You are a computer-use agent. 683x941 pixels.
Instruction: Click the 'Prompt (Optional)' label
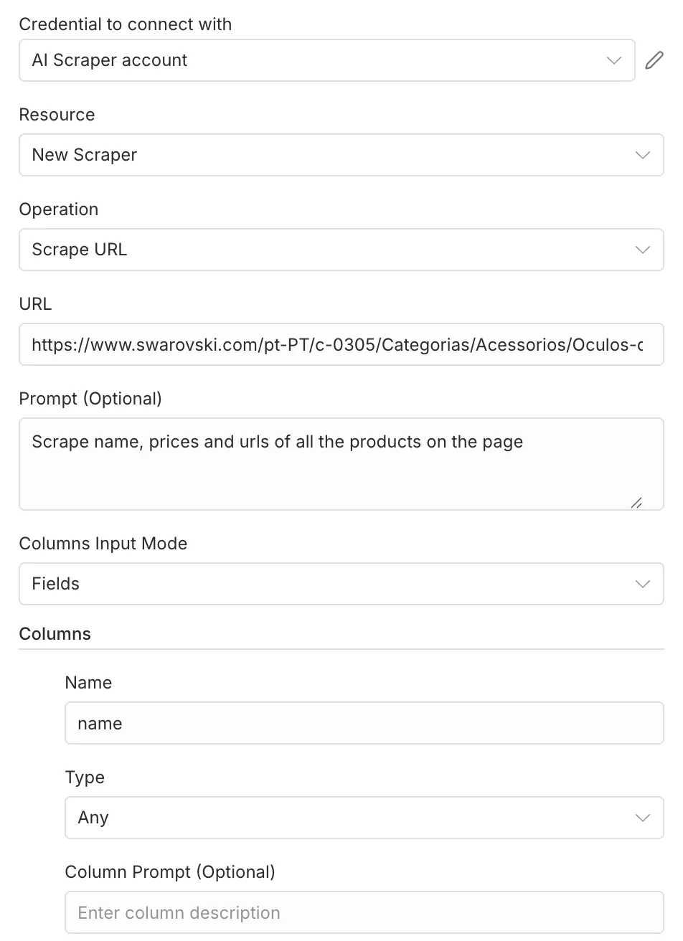coord(90,398)
